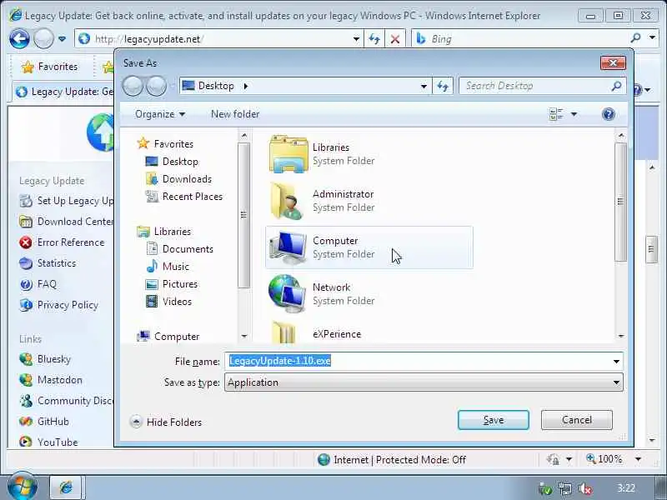Open IE search provider dropdown
Screen dimensions: 667x500
652,38
